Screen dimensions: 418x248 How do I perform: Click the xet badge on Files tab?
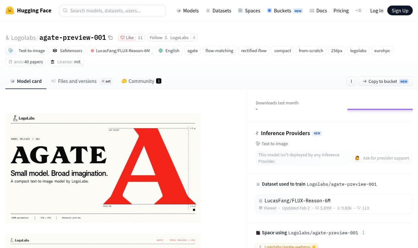(106, 81)
